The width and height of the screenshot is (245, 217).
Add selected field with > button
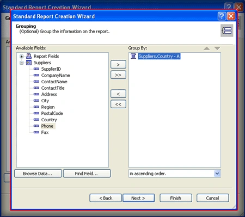coord(118,65)
